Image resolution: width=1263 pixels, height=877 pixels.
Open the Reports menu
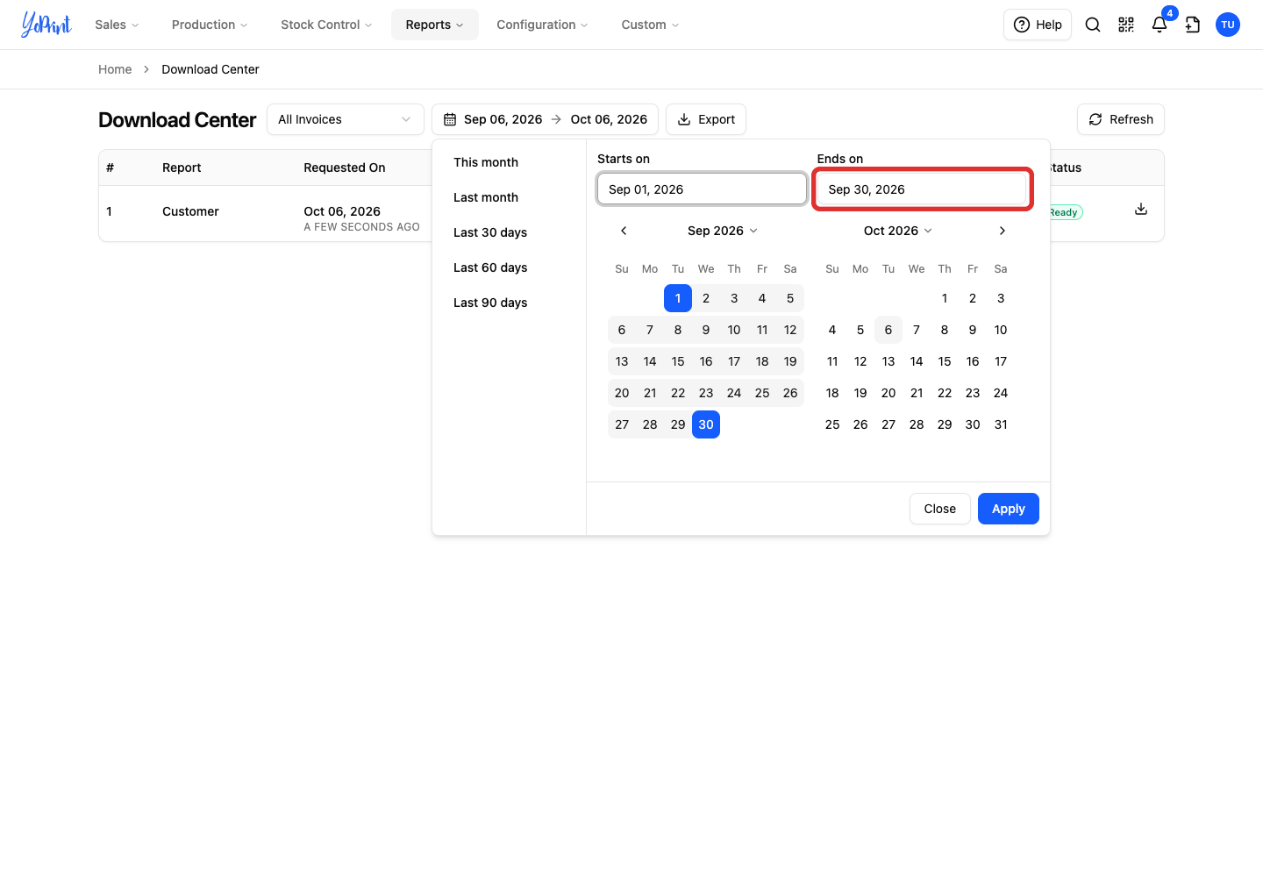pos(435,25)
